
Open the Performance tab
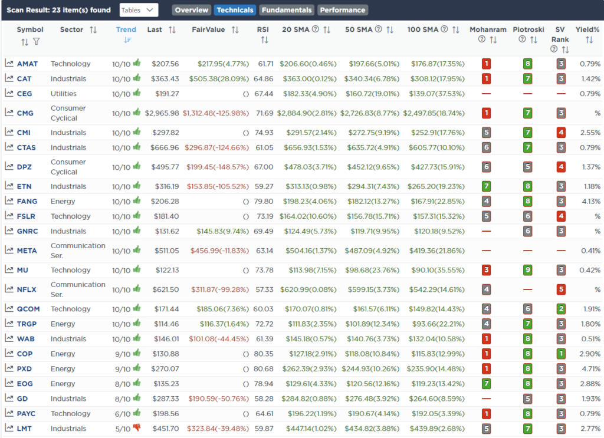pyautogui.click(x=343, y=10)
